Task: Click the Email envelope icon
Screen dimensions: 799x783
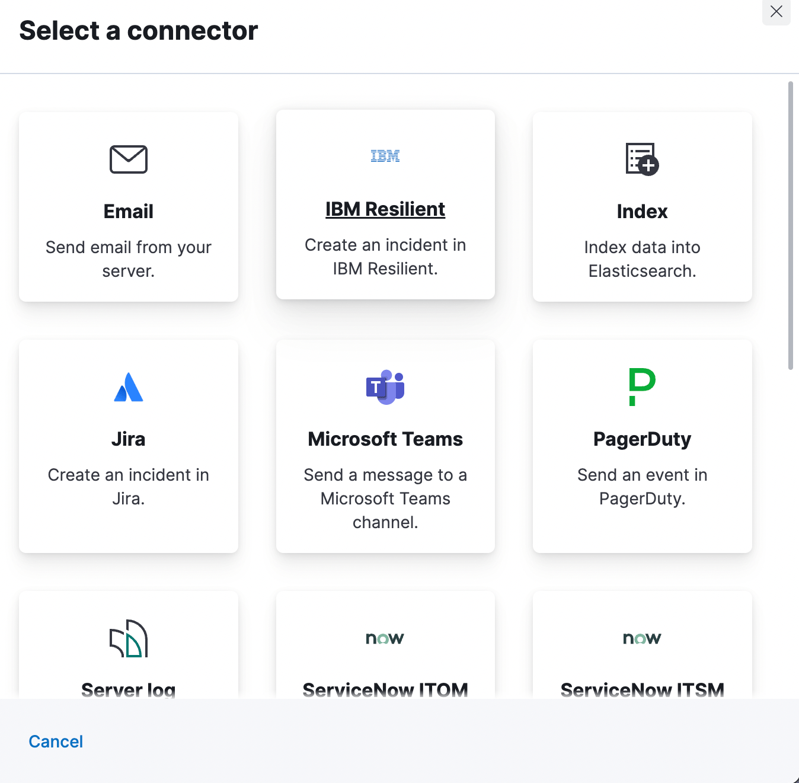Action: click(128, 159)
